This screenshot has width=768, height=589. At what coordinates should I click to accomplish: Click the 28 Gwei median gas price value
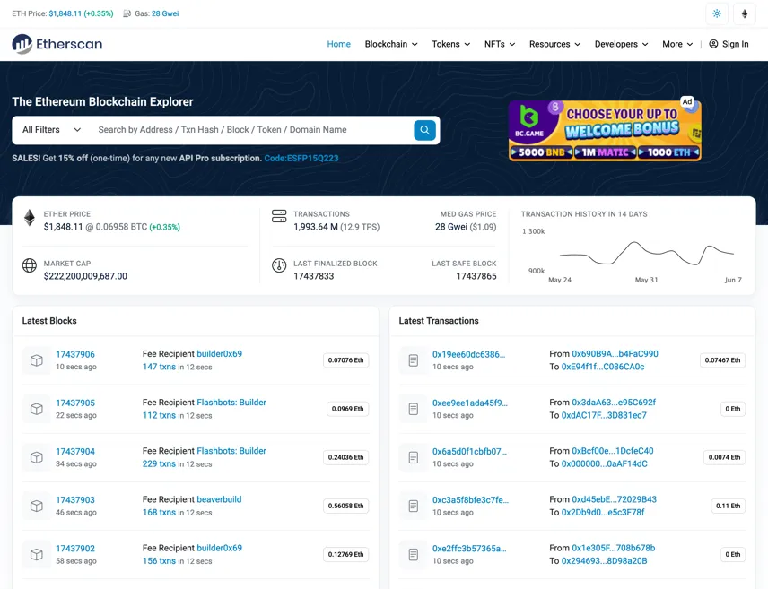tap(451, 227)
